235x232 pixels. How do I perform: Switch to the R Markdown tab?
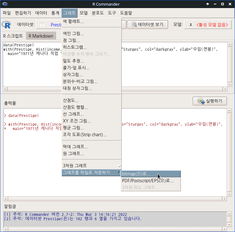41,36
